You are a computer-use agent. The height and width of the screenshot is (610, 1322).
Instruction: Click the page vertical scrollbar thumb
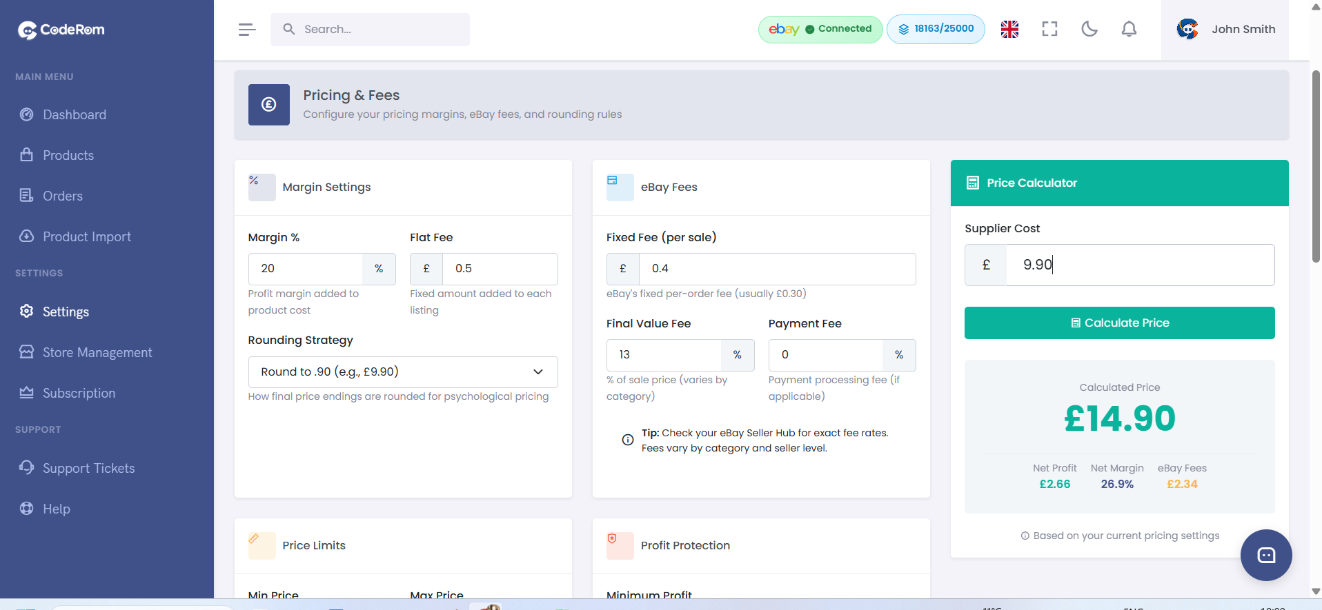click(1316, 165)
